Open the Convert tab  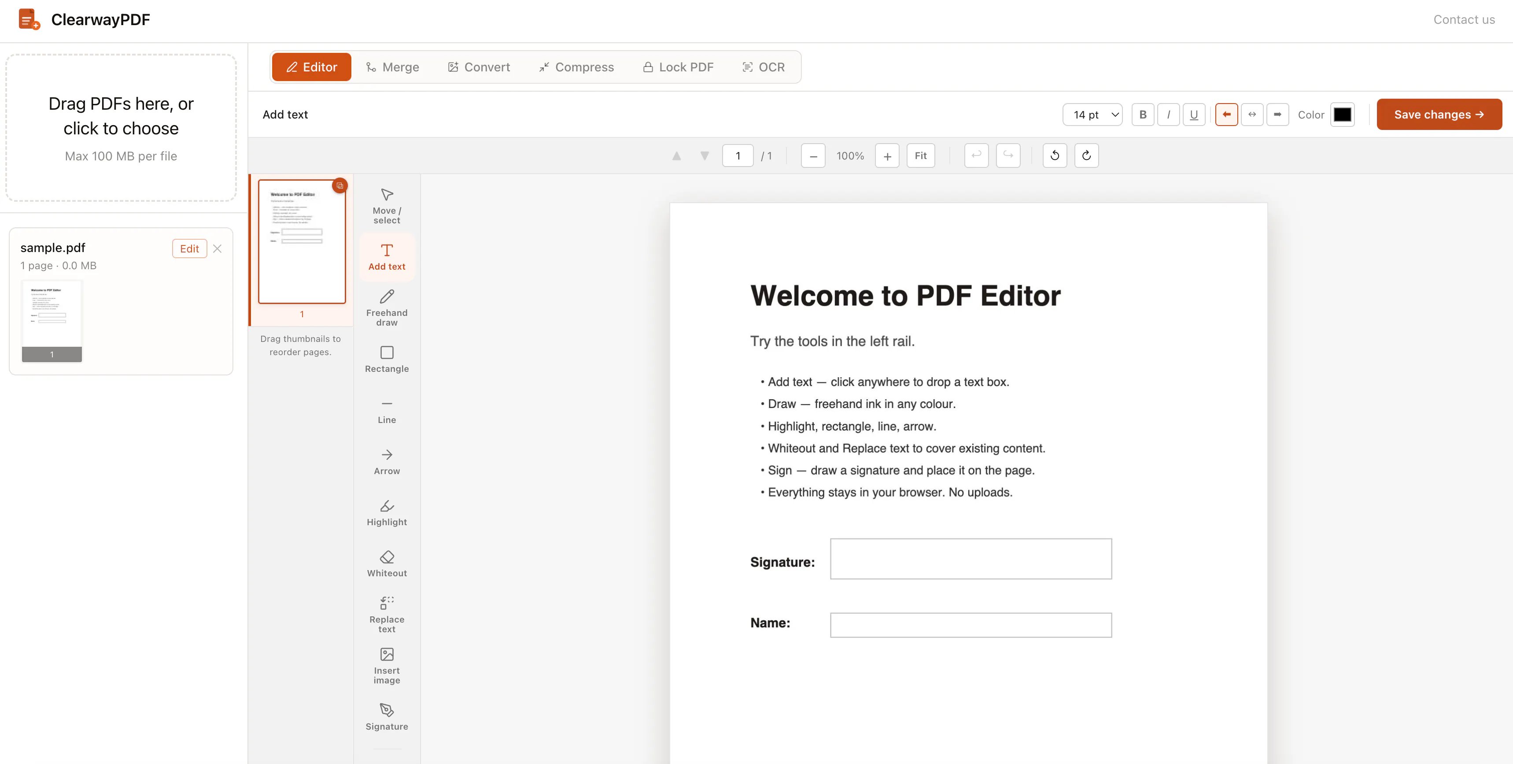[x=479, y=67]
